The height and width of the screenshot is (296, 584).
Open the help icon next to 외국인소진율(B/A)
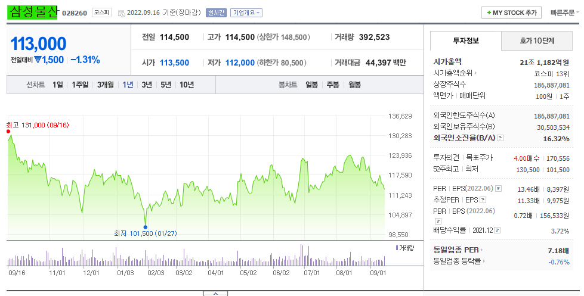tap(500, 138)
